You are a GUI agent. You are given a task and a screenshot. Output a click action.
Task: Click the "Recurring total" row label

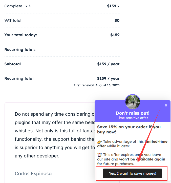coord(19,78)
